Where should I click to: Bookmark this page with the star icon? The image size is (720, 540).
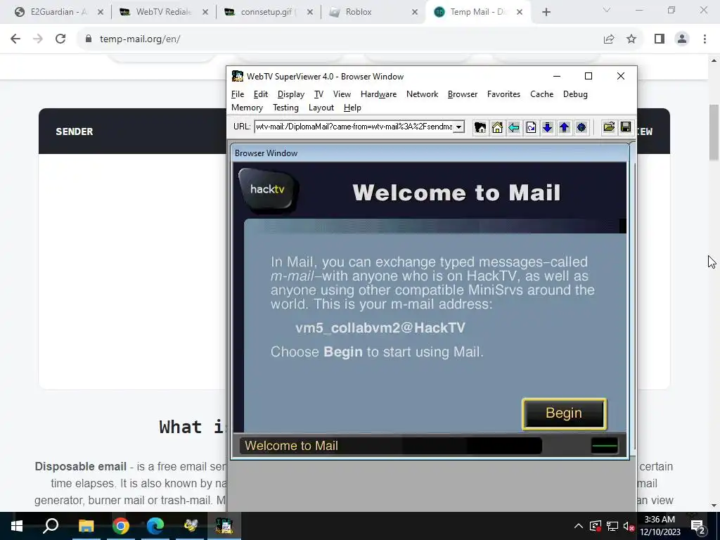[631, 39]
